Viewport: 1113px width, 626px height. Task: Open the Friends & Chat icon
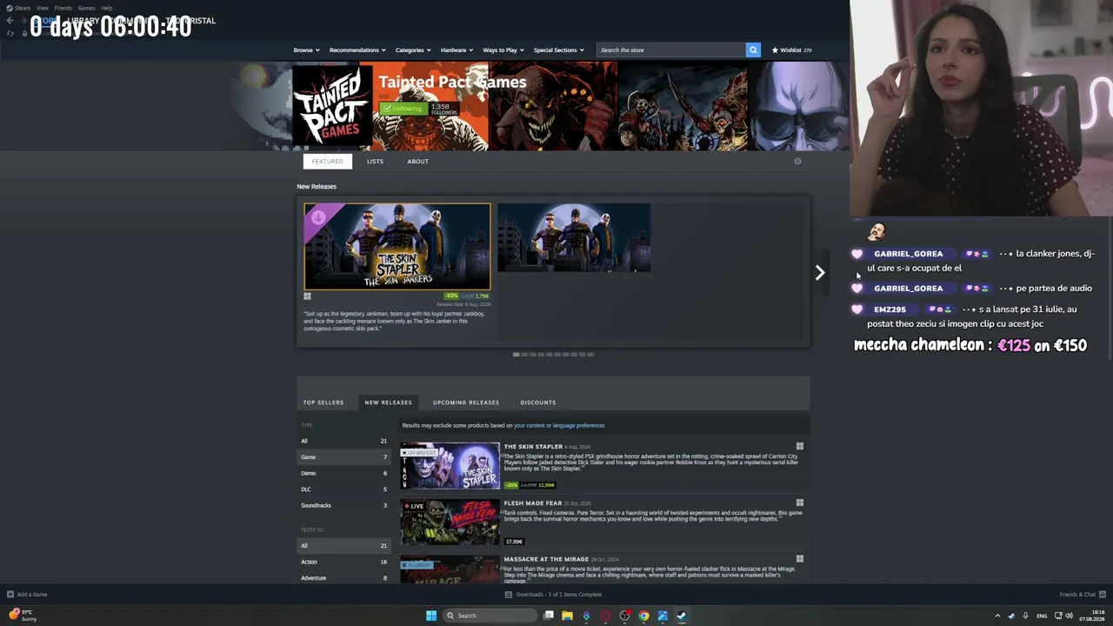(1102, 595)
